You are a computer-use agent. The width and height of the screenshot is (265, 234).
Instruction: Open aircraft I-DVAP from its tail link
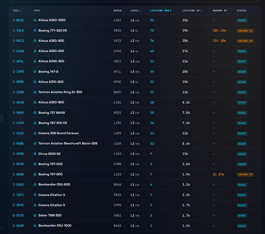(x=18, y=226)
